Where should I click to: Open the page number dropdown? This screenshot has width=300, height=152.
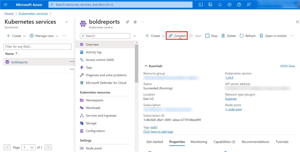coord(29,147)
